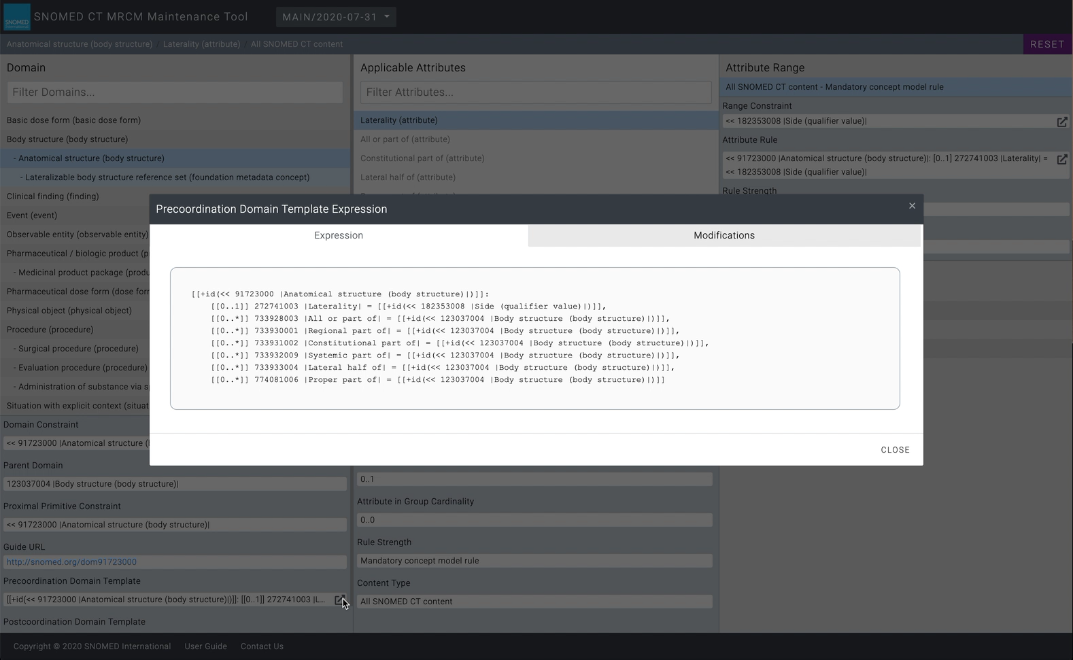Close the dialog with the X icon
The width and height of the screenshot is (1073, 660).
pos(912,206)
